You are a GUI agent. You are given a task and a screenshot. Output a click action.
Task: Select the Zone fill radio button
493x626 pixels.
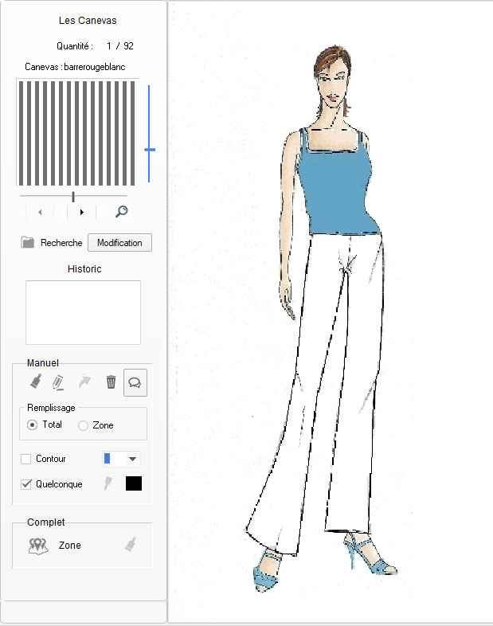[83, 426]
